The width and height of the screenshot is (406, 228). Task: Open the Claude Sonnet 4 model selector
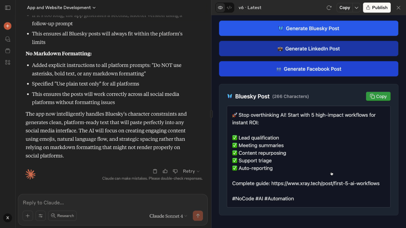[168, 216]
